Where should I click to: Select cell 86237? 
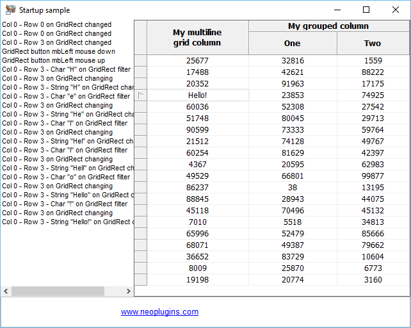(x=198, y=188)
